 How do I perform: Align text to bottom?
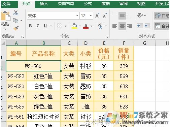[x=130, y=17]
